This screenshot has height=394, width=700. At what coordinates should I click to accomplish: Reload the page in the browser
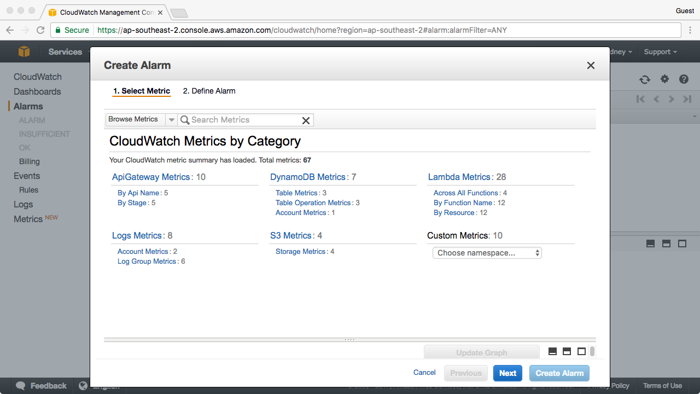tap(40, 30)
